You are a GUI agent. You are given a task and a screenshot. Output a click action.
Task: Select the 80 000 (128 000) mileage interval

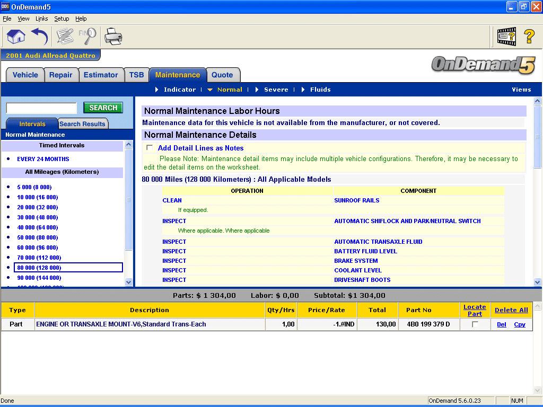pyautogui.click(x=68, y=268)
